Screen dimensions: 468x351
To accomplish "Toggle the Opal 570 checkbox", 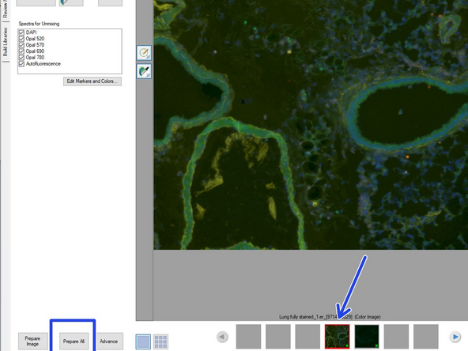I will [21, 45].
